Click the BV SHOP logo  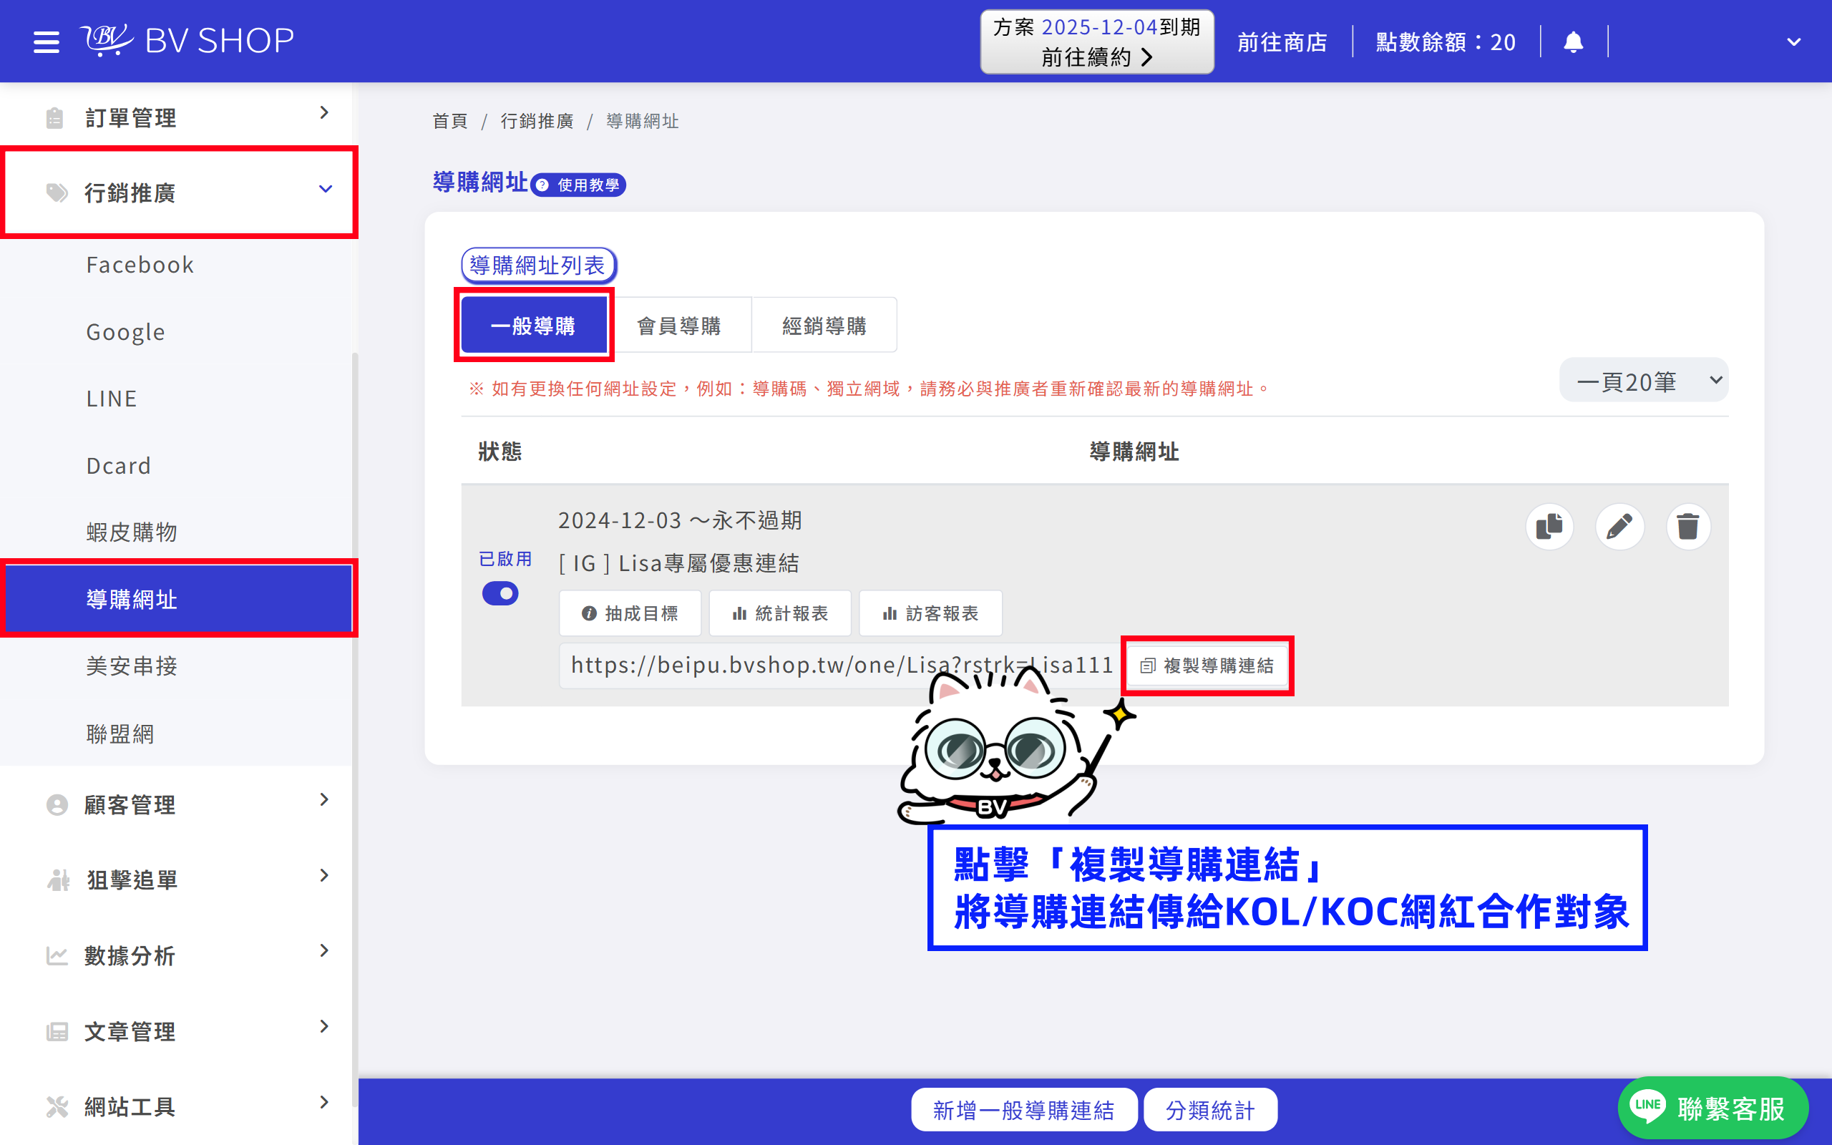187,40
